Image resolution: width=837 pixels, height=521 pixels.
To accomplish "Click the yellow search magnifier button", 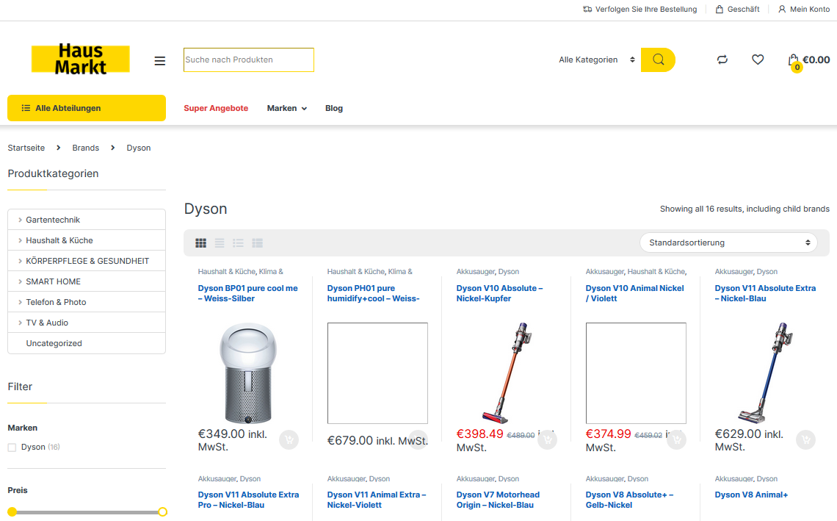I will (x=658, y=60).
